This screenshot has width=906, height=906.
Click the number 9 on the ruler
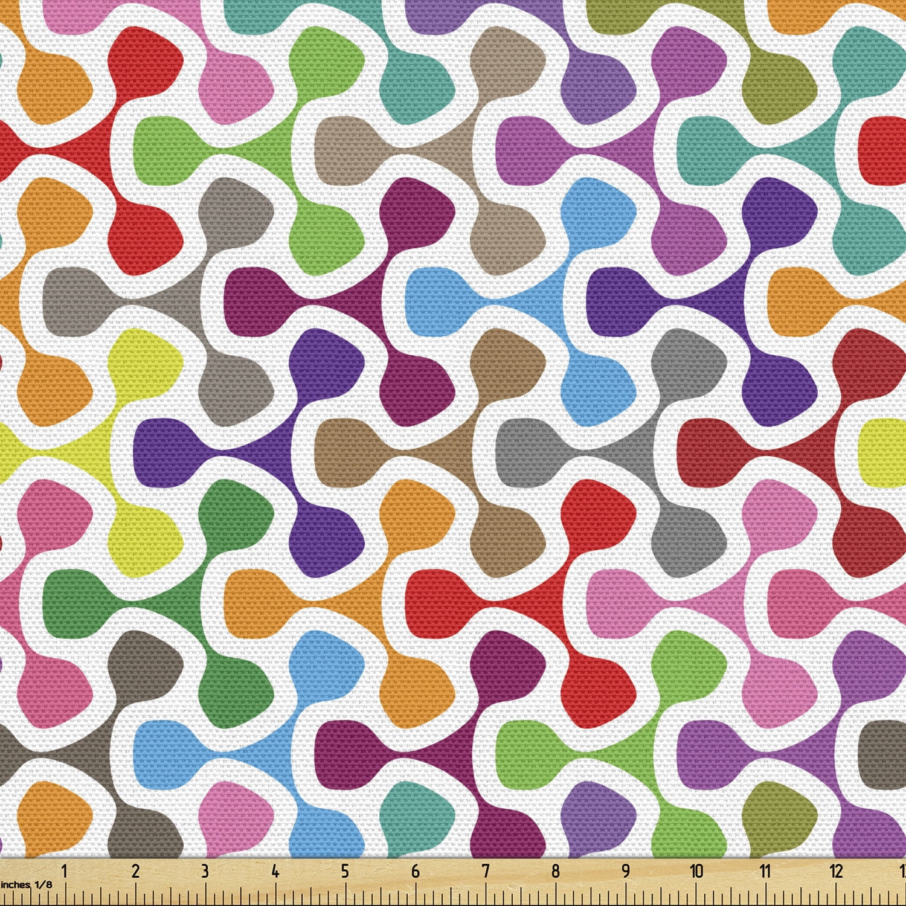coord(625,871)
